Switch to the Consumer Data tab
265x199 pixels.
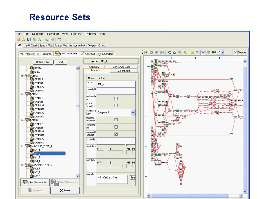coord(121,67)
